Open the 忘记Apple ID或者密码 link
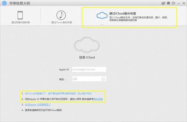Image resolution: width=187 pixels, height=122 pixels. (38, 104)
